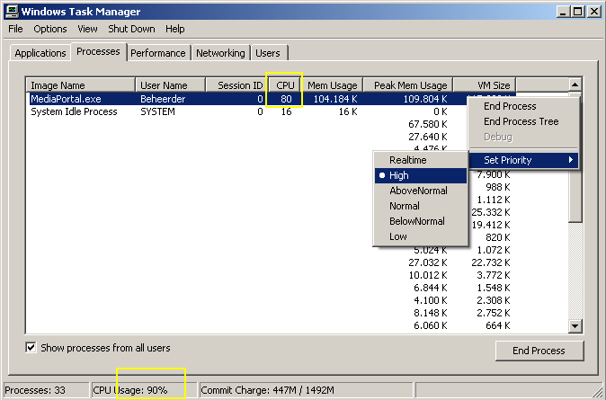606x400 pixels.
Task: Toggle Show processes from all users checkbox
Action: 31,348
